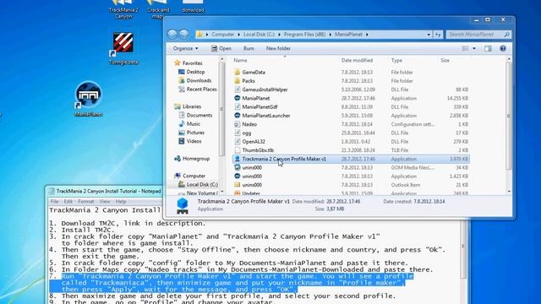Open the address bar history dropdown arrow

pyautogui.click(x=429, y=35)
